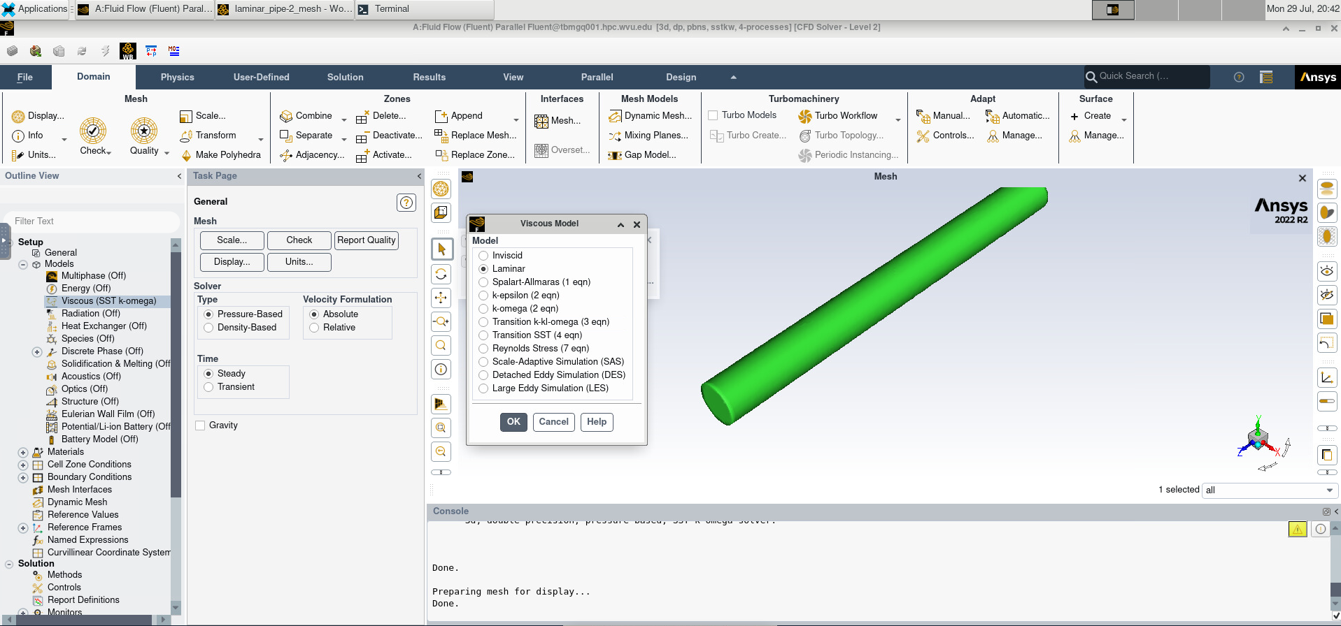Expand Discrete Phase tree node
1341x626 pixels.
pyautogui.click(x=37, y=352)
